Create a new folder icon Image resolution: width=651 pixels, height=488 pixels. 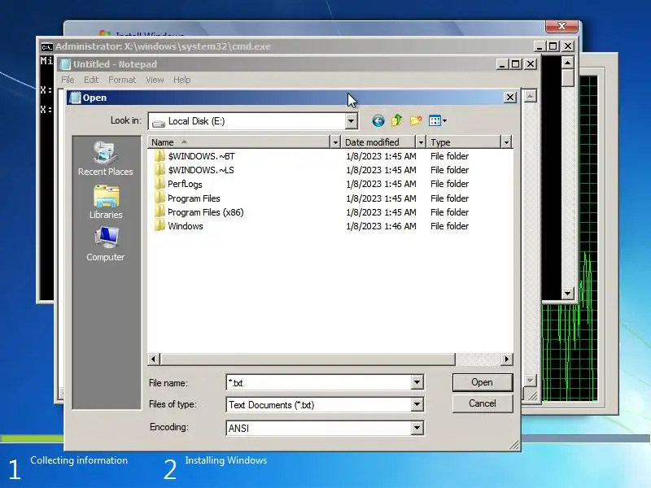pos(416,120)
